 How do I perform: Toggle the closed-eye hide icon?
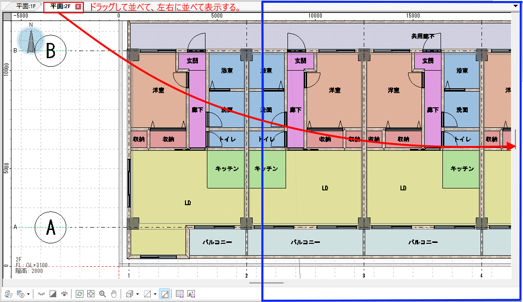tap(41, 294)
